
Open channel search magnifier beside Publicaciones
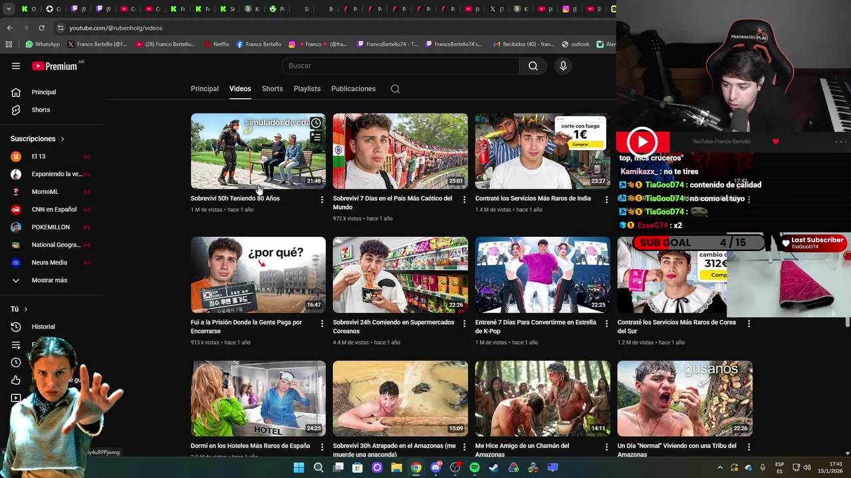395,89
